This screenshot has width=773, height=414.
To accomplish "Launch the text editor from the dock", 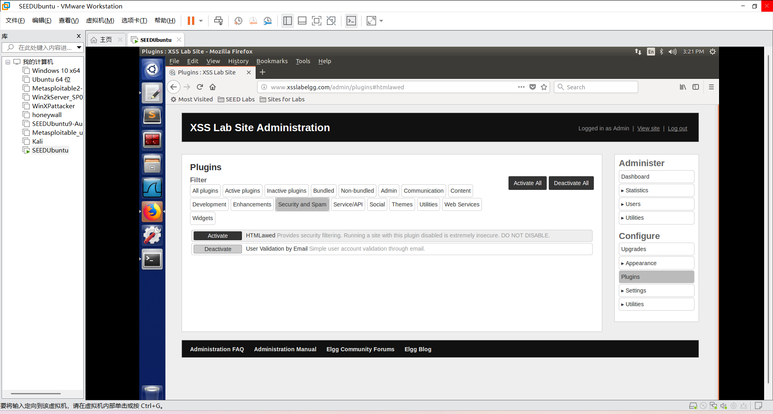I will [x=152, y=93].
